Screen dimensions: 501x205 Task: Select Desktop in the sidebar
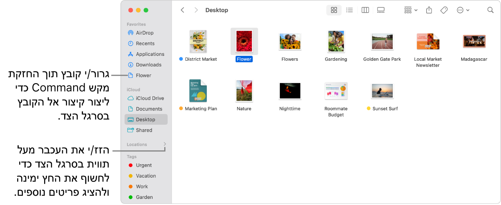click(146, 119)
